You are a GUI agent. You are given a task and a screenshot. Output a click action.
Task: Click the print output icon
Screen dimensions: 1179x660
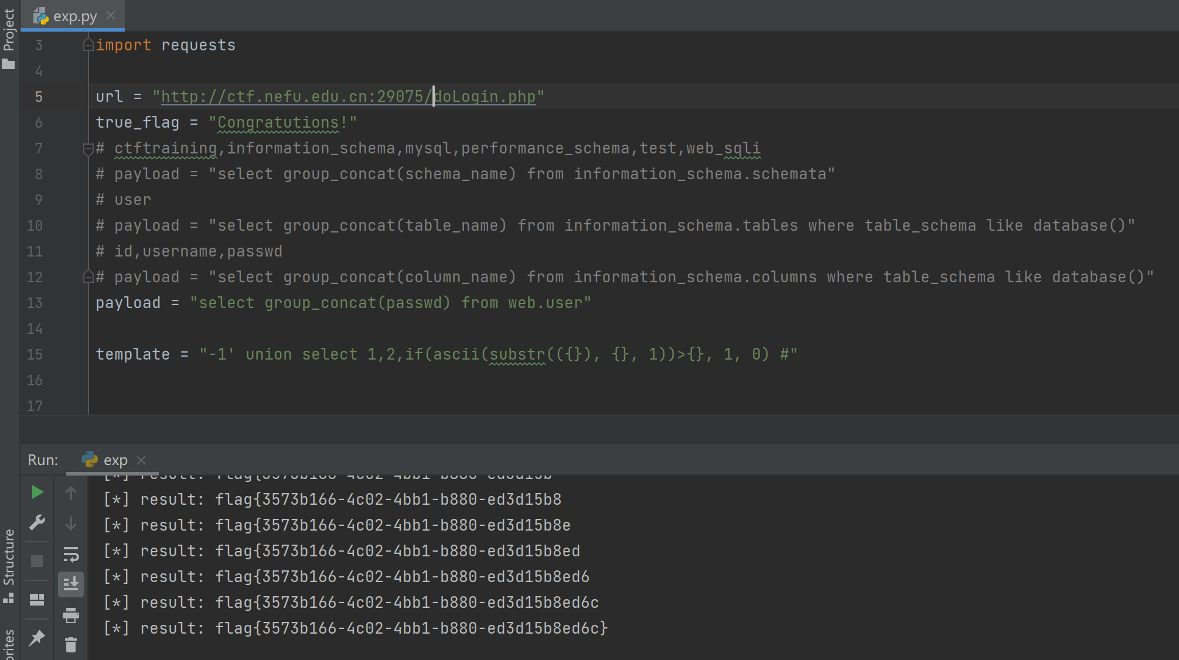tap(71, 615)
